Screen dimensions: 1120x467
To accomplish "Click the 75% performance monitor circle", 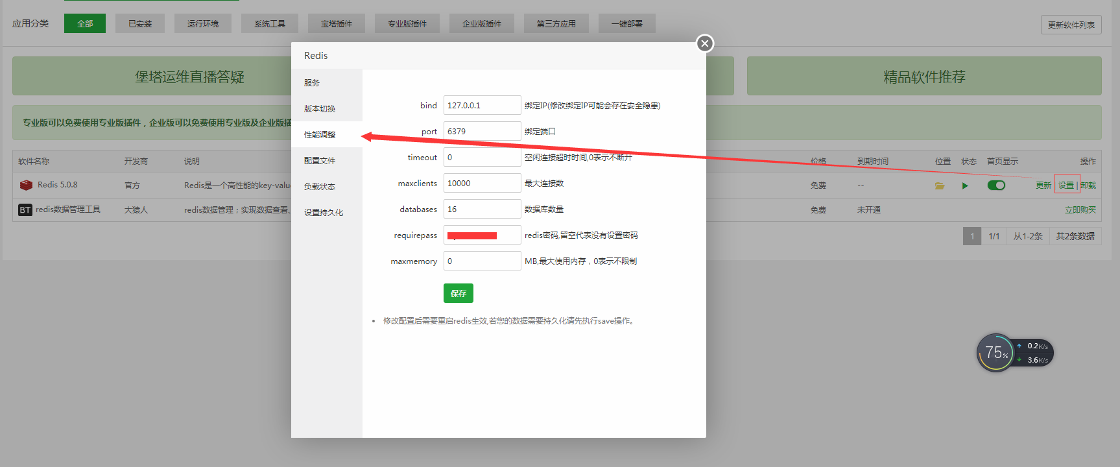I will point(995,353).
